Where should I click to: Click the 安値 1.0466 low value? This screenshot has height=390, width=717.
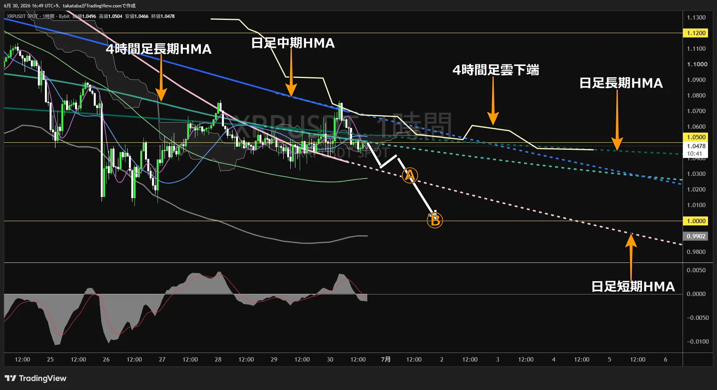[x=137, y=16]
